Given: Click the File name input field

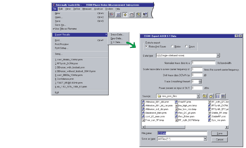Looking at the screenshot, I should (x=182, y=133).
